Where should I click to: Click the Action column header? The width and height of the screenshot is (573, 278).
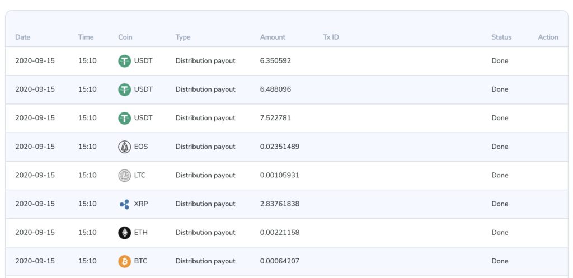pyautogui.click(x=548, y=37)
